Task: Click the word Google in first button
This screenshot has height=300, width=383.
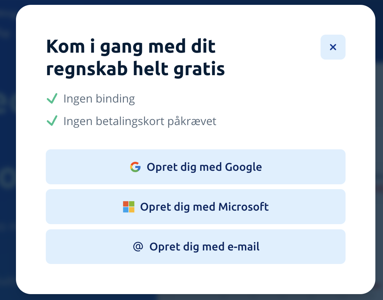Action: 243,167
